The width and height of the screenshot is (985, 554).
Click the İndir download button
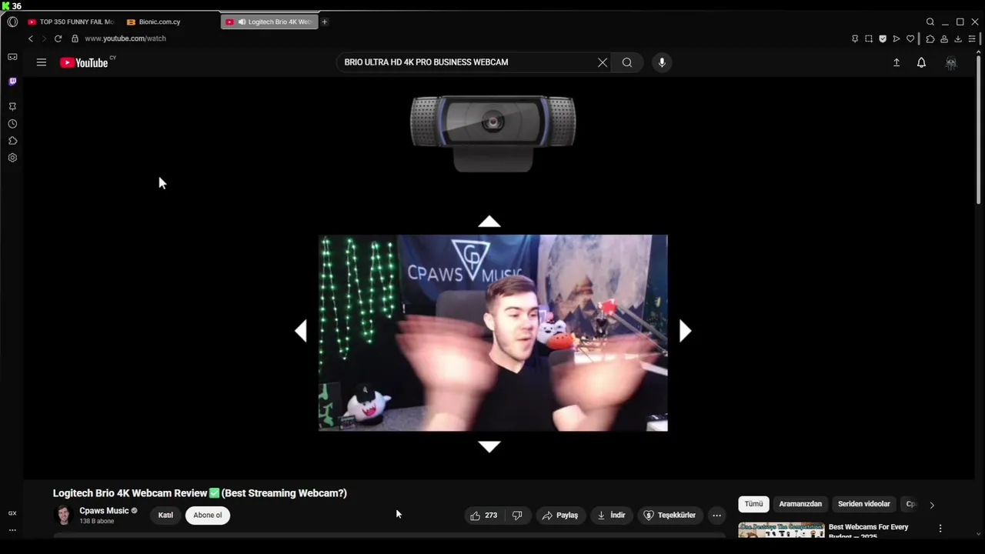point(612,516)
